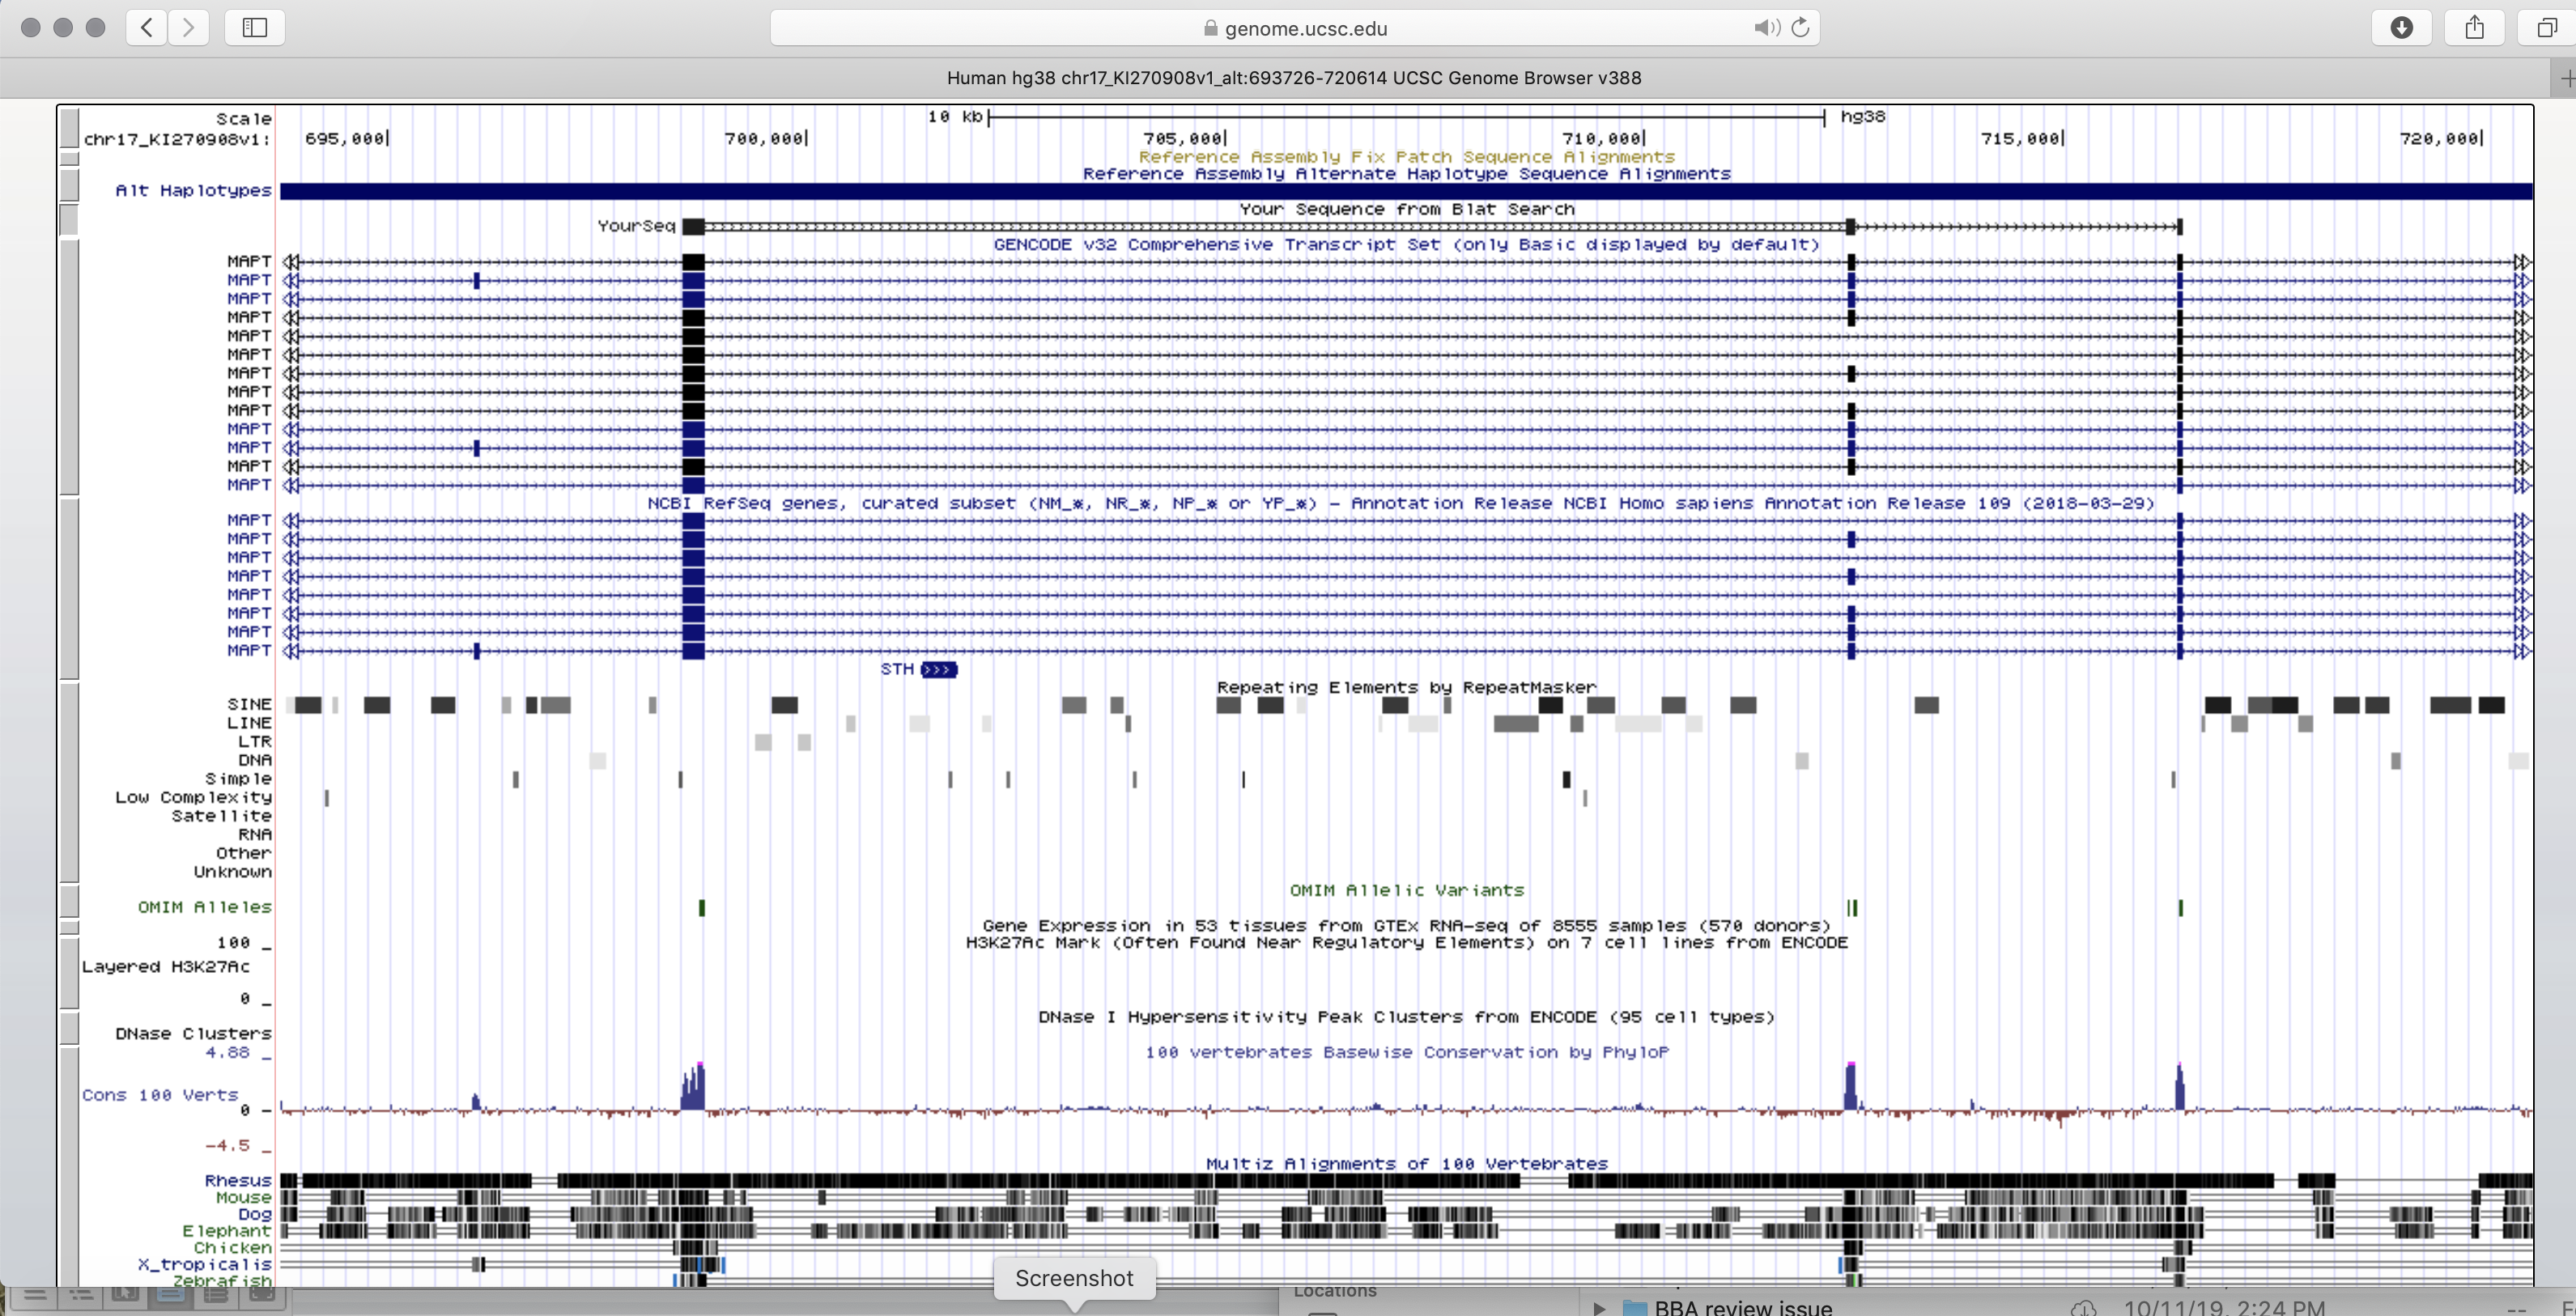Click the Cons 100 Verts track label
This screenshot has height=1316, width=2576.
click(160, 1095)
